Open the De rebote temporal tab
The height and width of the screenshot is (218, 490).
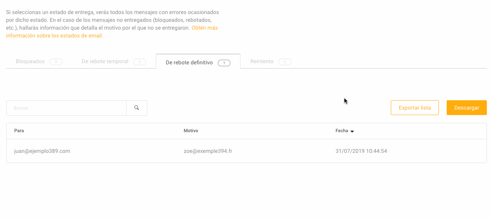(x=105, y=62)
